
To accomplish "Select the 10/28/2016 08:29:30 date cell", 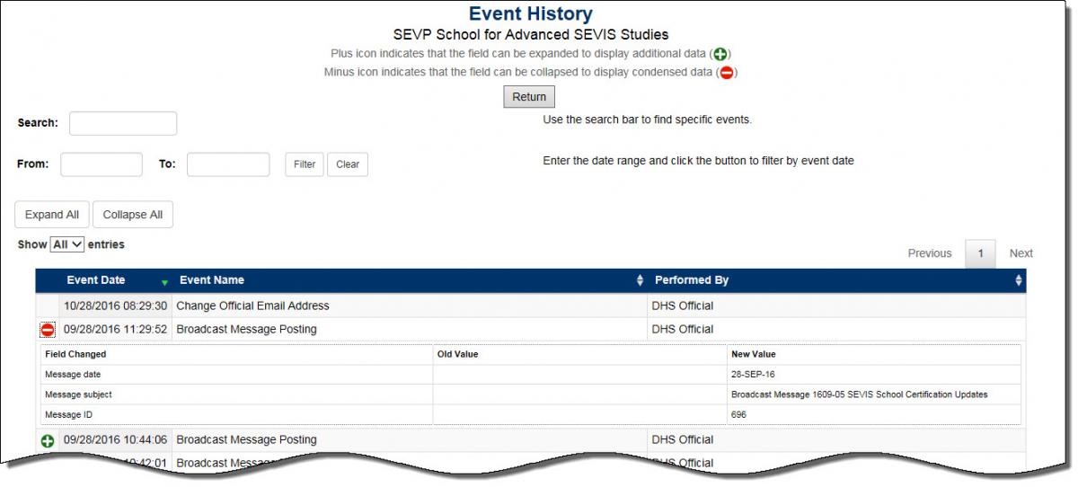I will coord(116,305).
